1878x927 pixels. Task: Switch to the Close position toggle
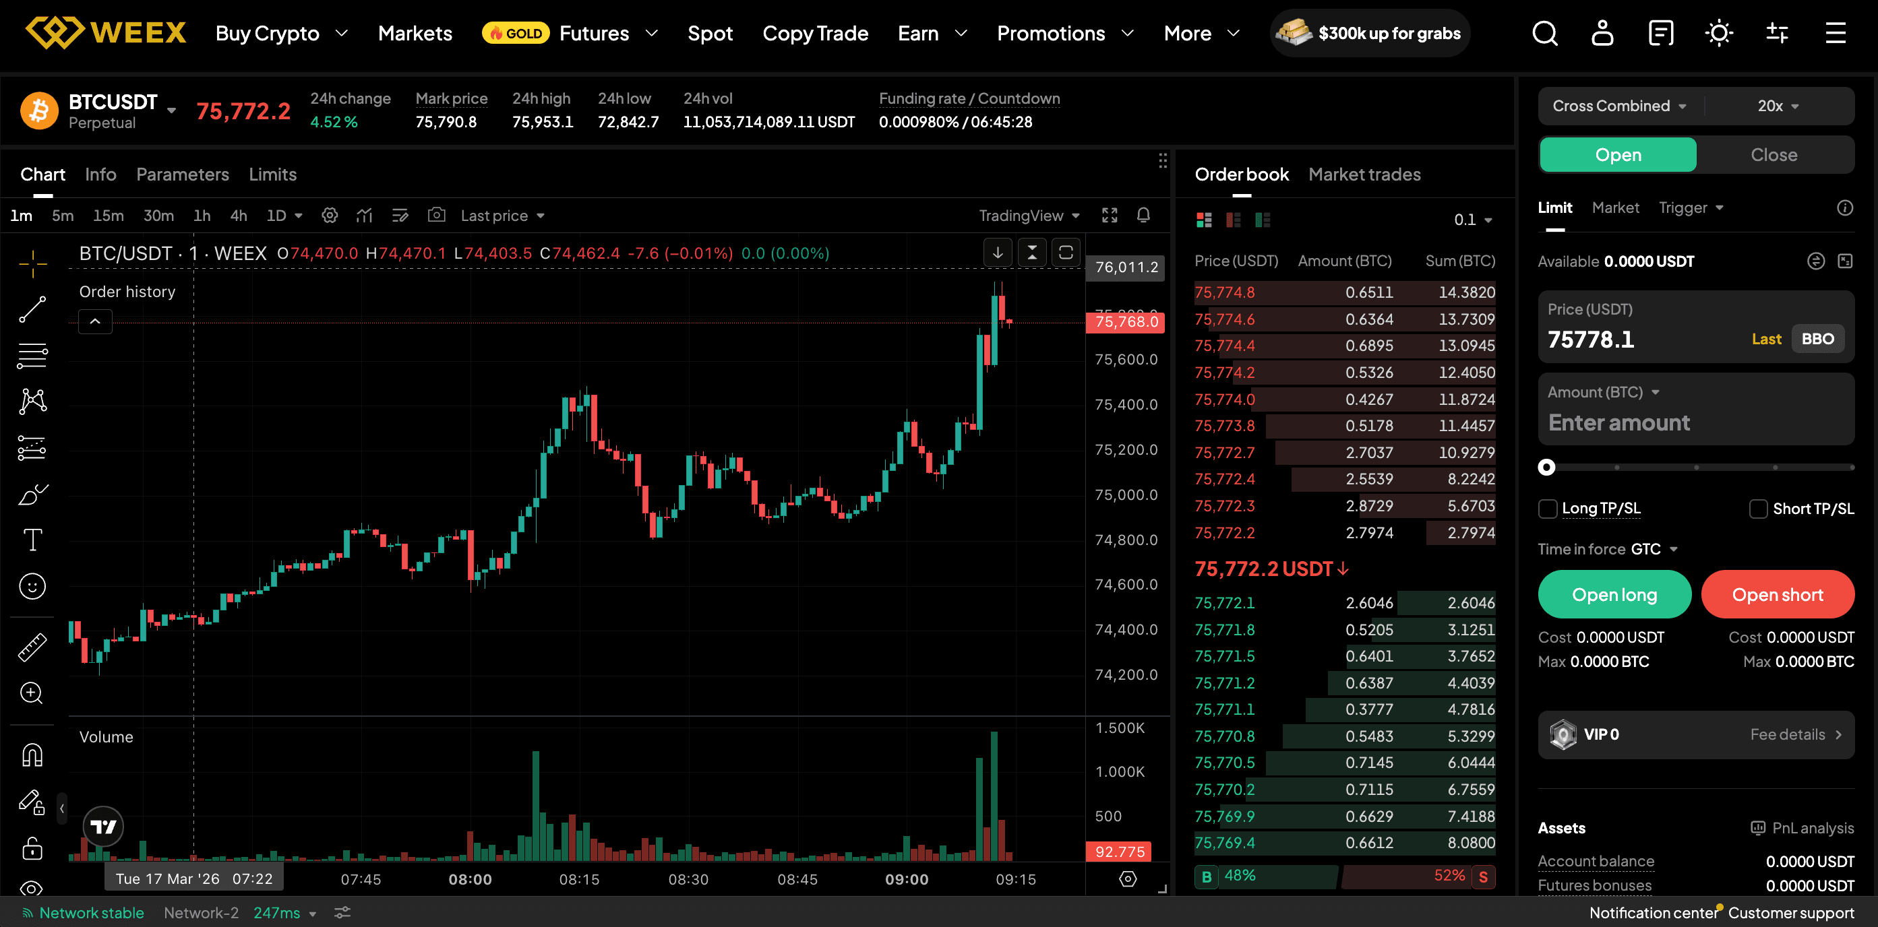coord(1773,154)
